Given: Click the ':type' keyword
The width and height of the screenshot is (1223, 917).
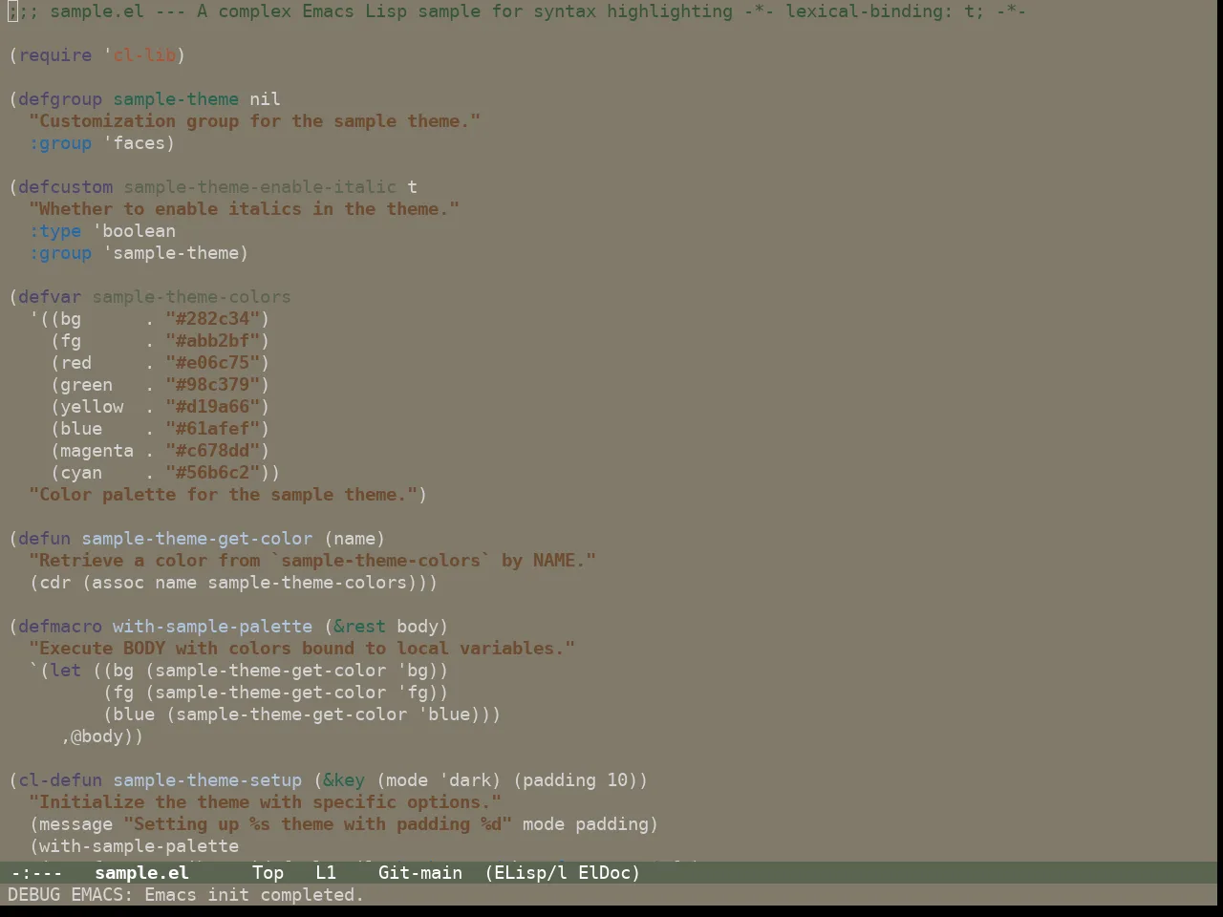Looking at the screenshot, I should pos(55,231).
